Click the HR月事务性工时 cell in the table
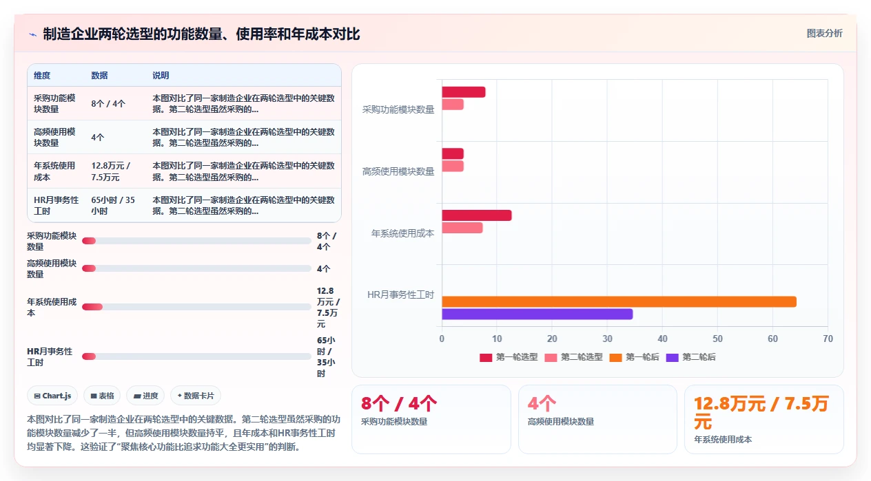 click(x=56, y=205)
